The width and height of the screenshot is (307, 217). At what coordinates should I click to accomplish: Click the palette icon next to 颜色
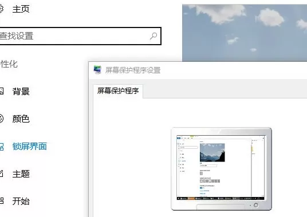point(1,119)
